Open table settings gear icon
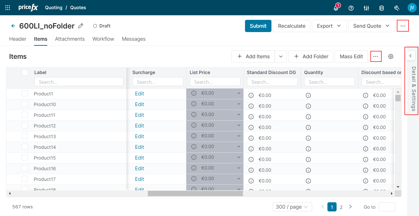The width and height of the screenshot is (419, 216). coord(391,56)
